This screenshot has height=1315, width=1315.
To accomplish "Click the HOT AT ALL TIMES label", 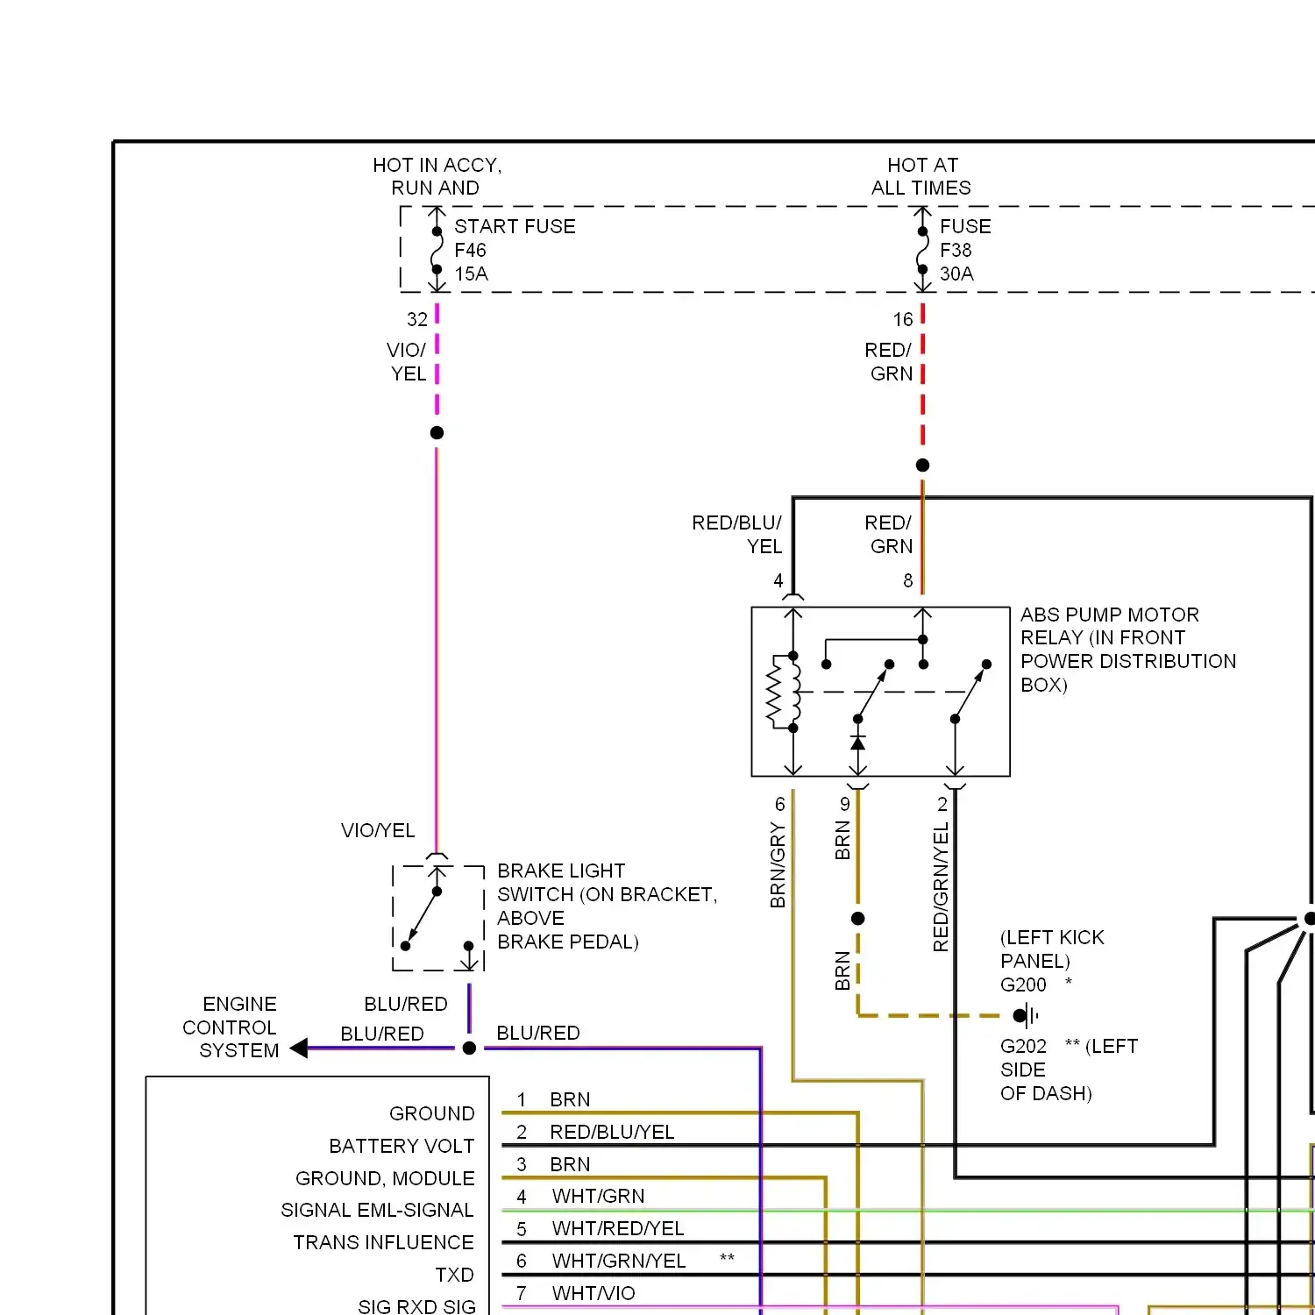I will [921, 176].
